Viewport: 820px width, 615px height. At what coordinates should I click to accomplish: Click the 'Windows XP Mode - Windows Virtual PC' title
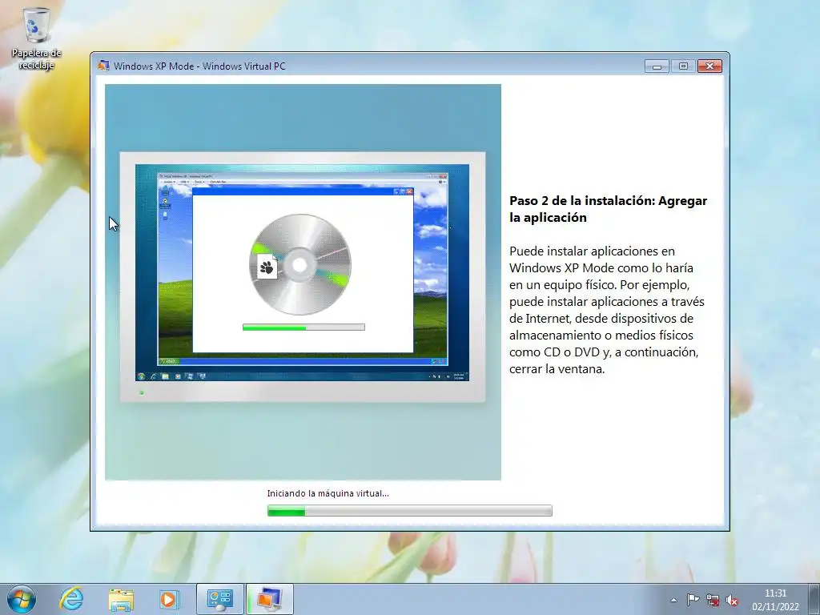coord(199,66)
